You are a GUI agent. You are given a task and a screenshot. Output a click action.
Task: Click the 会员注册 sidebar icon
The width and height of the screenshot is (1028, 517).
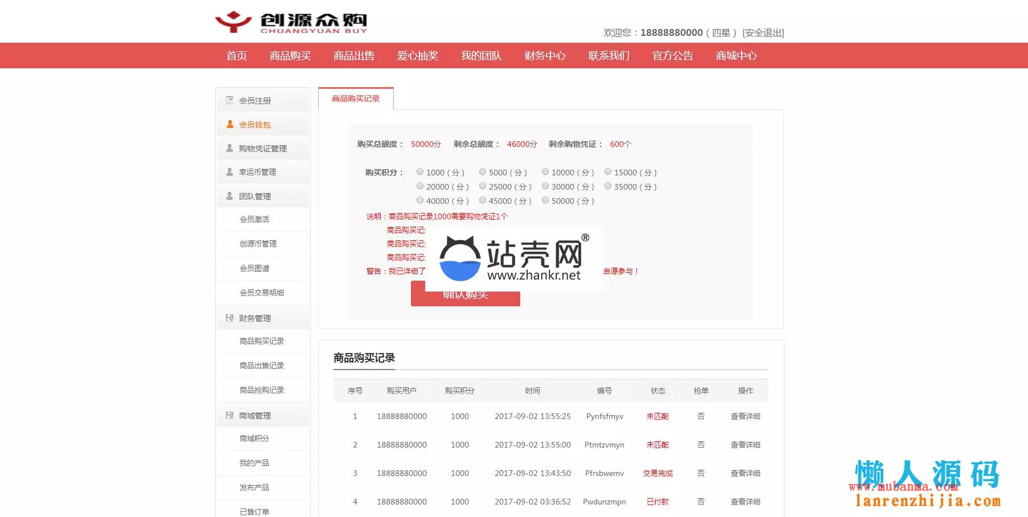coord(230,100)
